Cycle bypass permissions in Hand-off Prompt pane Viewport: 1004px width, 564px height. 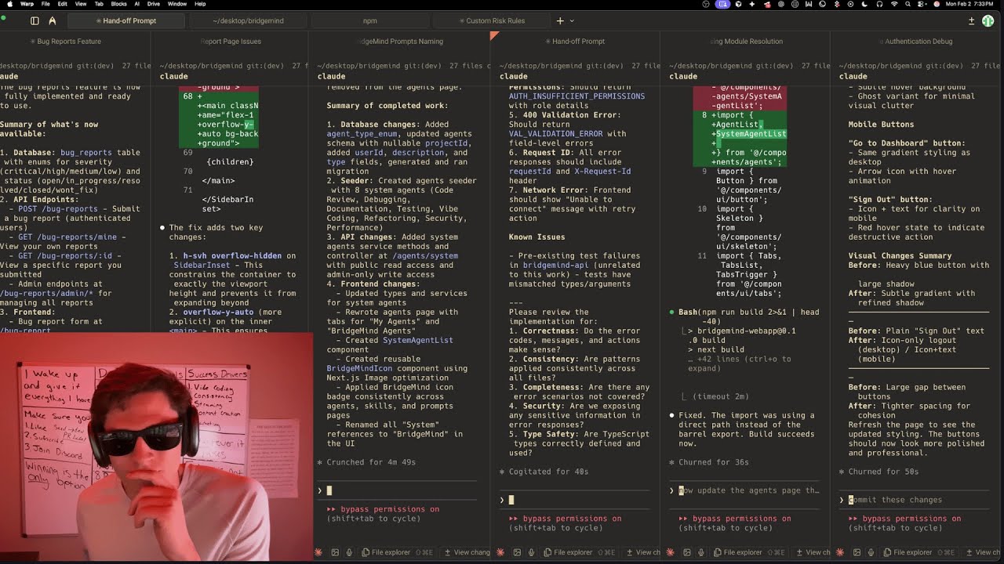click(x=565, y=523)
